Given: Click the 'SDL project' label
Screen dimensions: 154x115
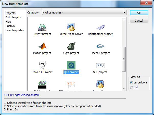Looking at the screenshot, I should coord(100,72).
